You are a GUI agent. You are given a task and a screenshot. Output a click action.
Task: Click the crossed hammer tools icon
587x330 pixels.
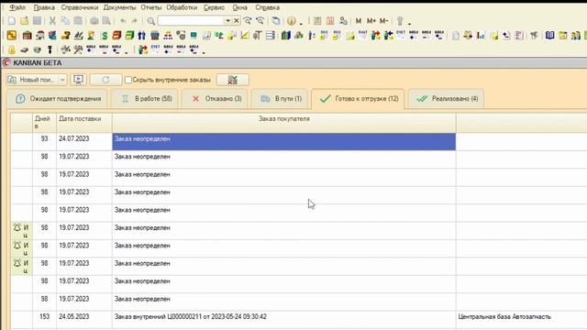(x=78, y=49)
